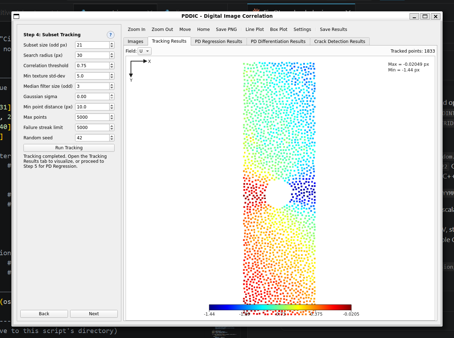The width and height of the screenshot is (454, 338).
Task: Click Save Results on the toolbar
Action: coord(333,29)
